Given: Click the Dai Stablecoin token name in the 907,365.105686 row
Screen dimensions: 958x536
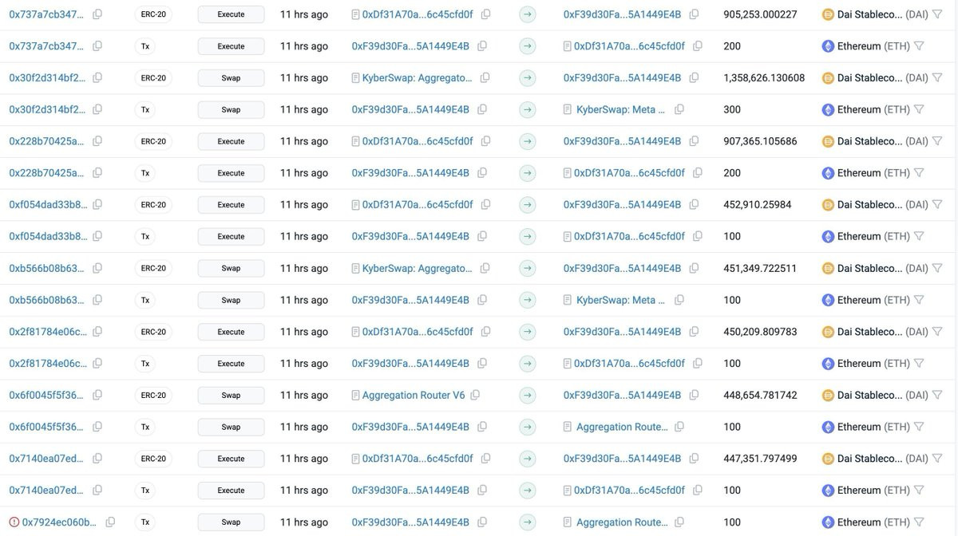Looking at the screenshot, I should point(869,141).
